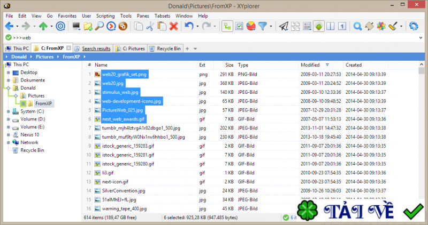Click the Hotlist target icon
This screenshot has width=428, height=225.
[60, 26]
